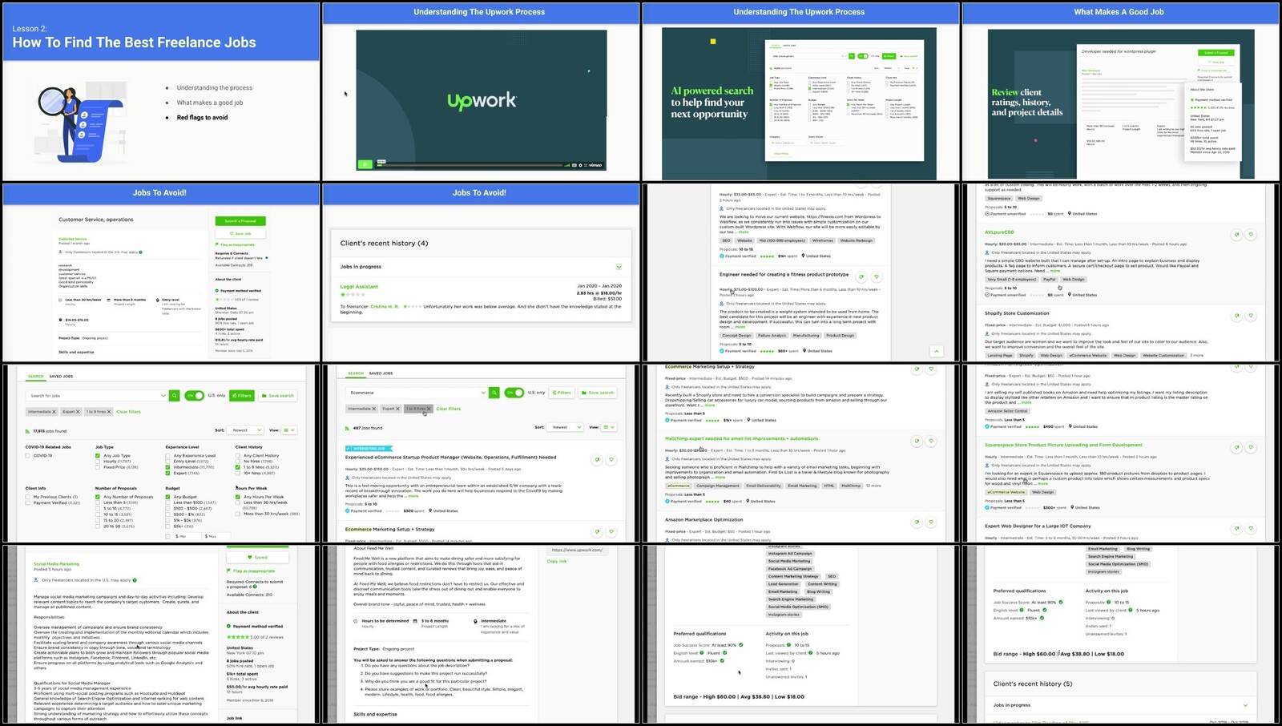Viewport: 1282px width, 726px height.
Task: Heart the AVLpureCBD job posting
Action: click(x=1251, y=235)
